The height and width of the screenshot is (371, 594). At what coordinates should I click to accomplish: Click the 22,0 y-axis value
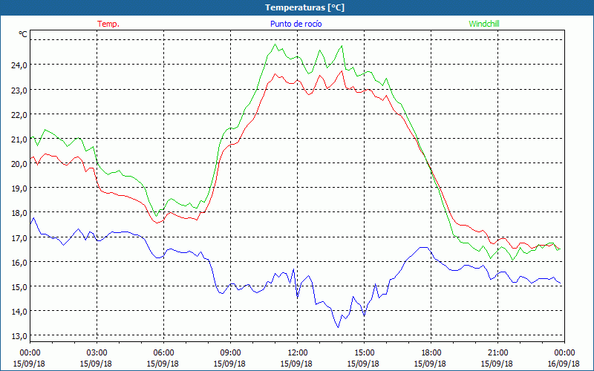pos(19,115)
